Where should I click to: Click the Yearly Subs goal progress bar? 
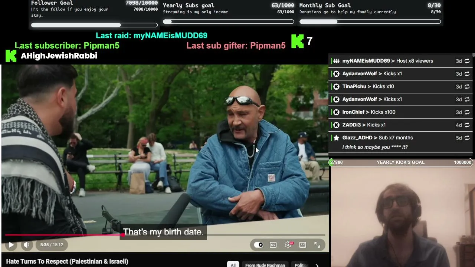(229, 22)
